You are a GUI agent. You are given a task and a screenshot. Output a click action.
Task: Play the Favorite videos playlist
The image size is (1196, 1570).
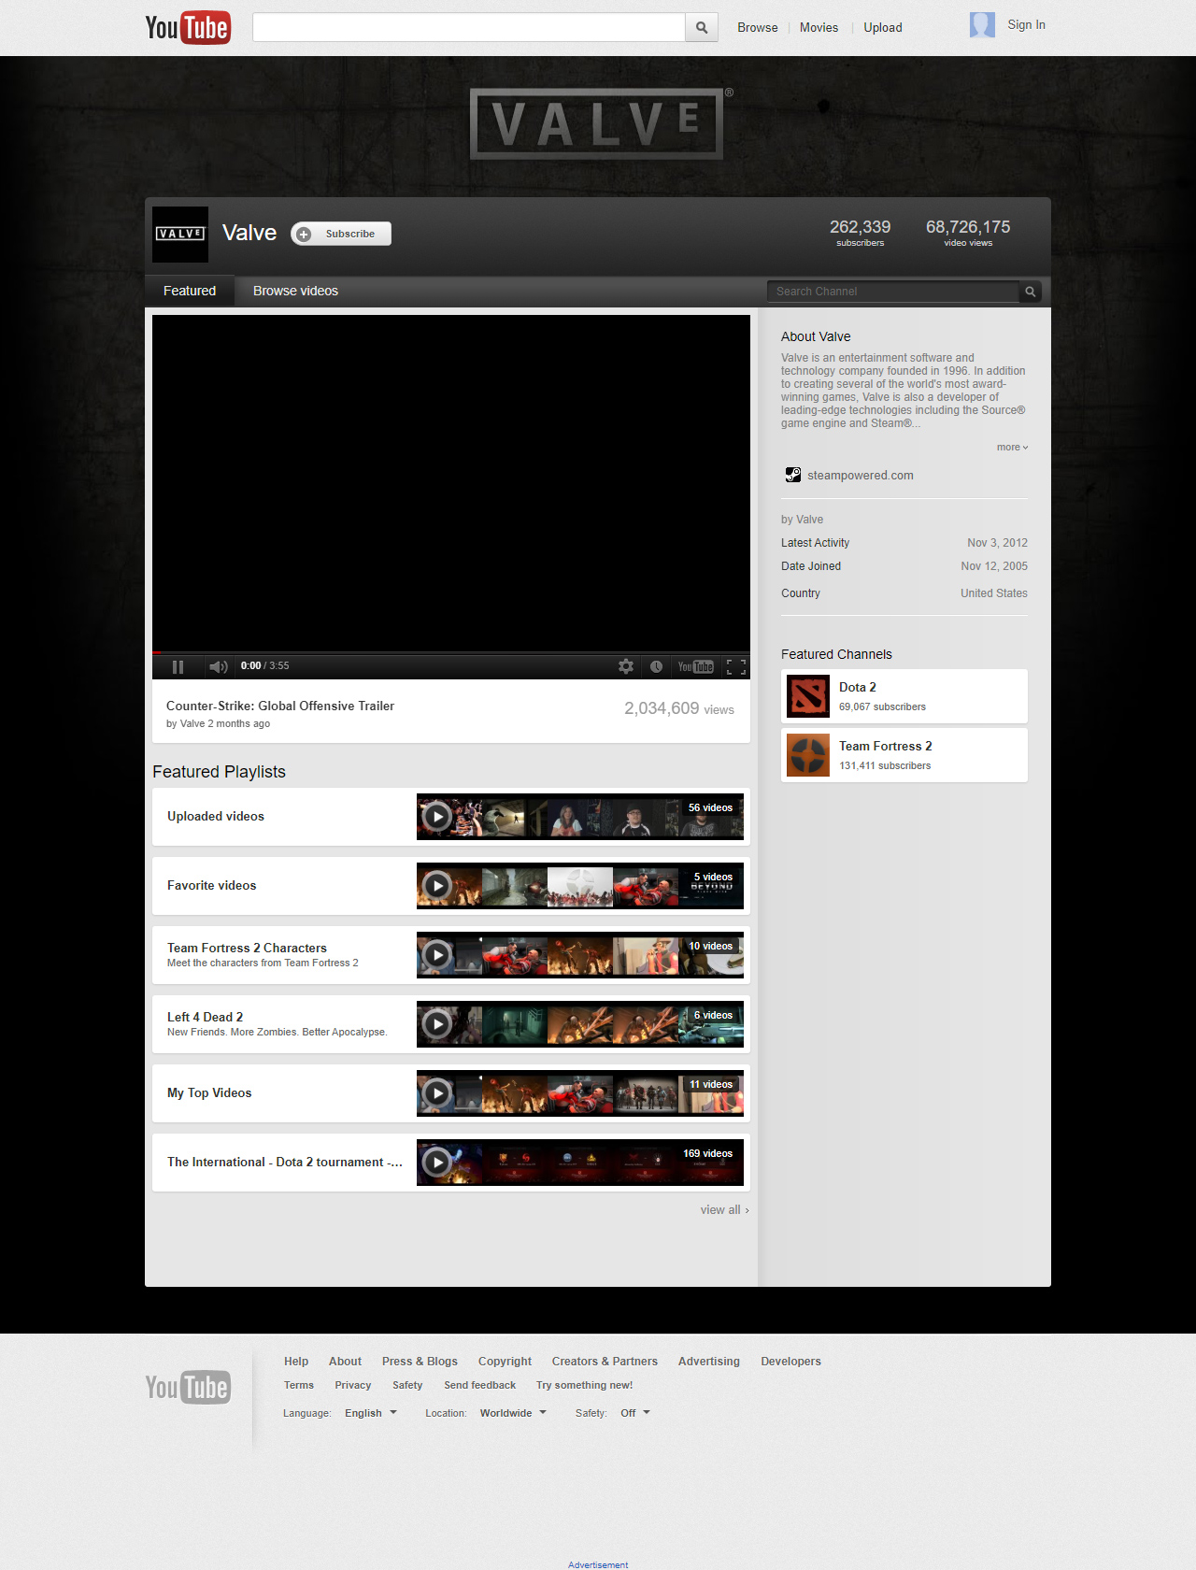click(x=436, y=886)
